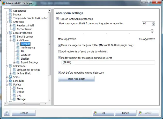Click the Scans magnifier icon

(x=10, y=77)
